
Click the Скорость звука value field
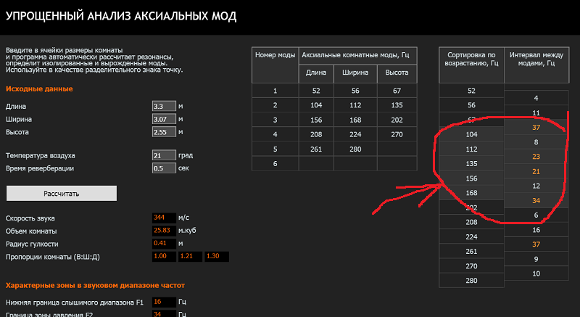(x=163, y=218)
